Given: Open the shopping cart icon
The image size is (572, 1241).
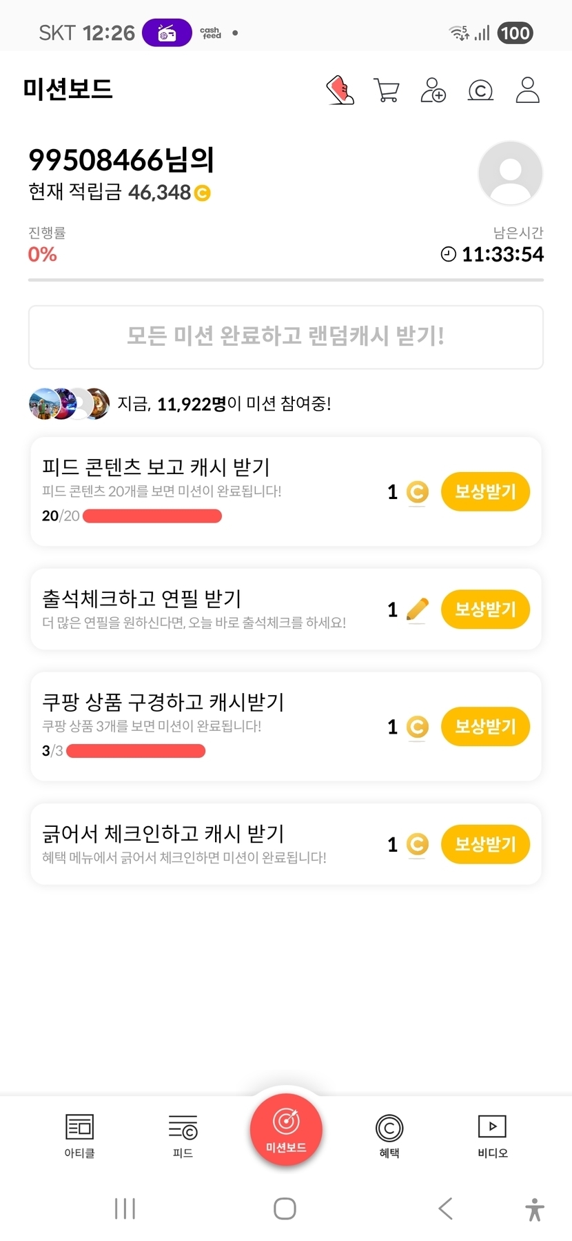Looking at the screenshot, I should click(387, 90).
